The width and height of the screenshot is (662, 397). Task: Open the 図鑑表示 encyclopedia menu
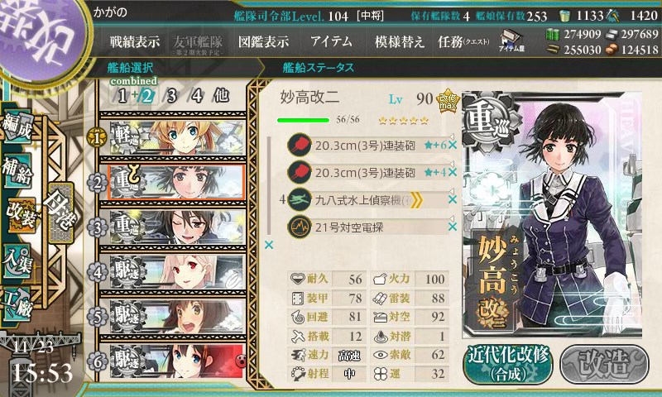[x=263, y=41]
